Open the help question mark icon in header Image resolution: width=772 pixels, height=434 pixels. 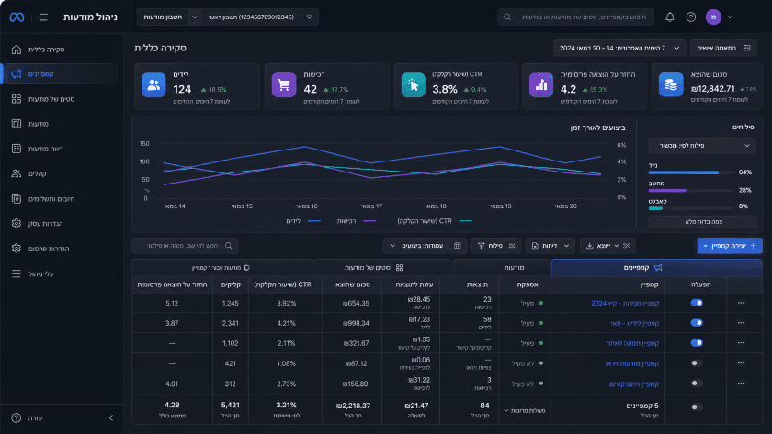[691, 17]
